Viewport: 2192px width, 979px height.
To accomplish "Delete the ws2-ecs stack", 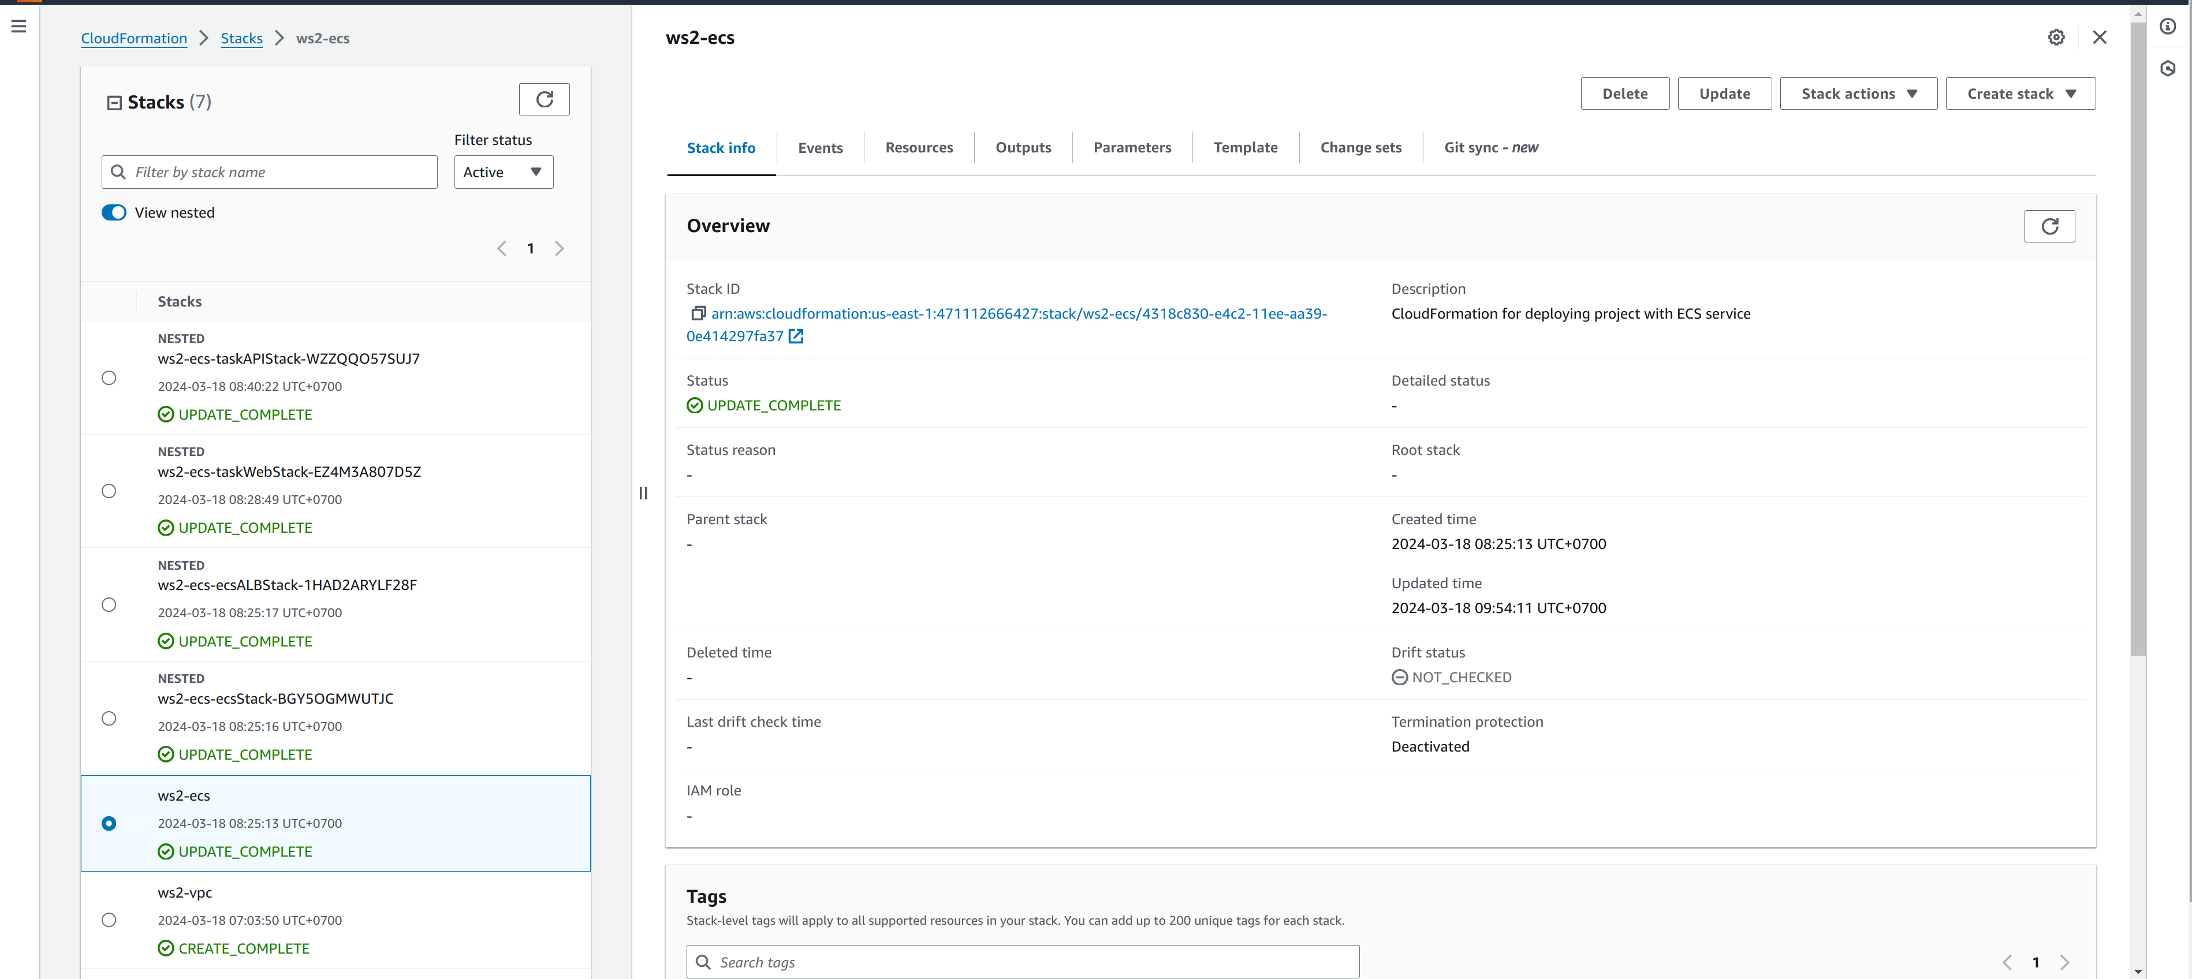I will coord(1624,94).
